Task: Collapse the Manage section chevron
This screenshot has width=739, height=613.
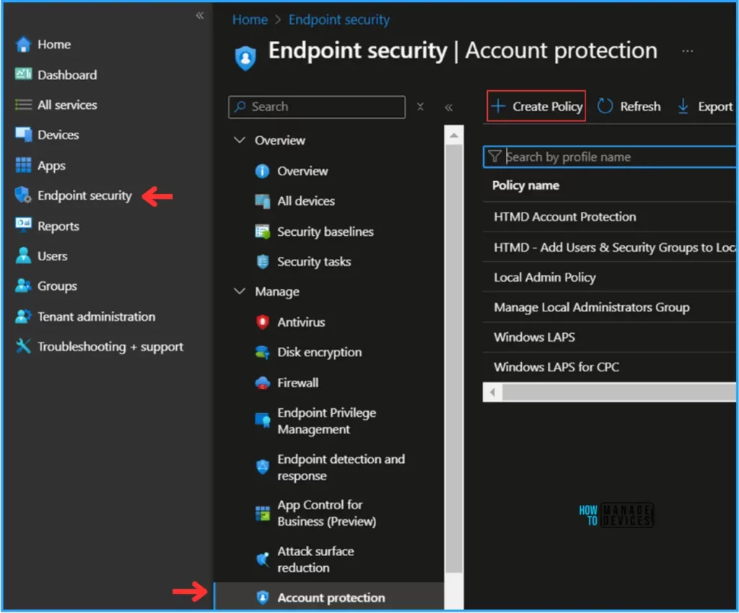Action: pyautogui.click(x=240, y=291)
